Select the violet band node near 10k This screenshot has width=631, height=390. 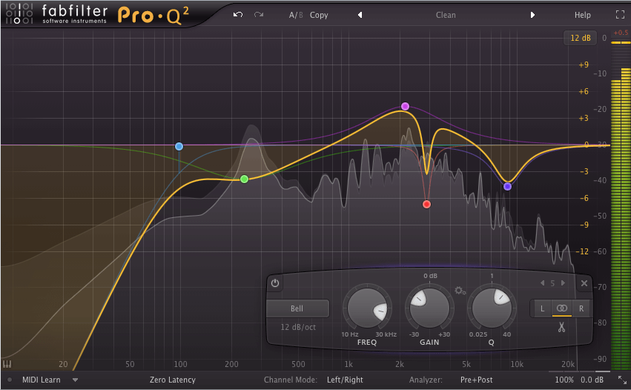click(507, 186)
